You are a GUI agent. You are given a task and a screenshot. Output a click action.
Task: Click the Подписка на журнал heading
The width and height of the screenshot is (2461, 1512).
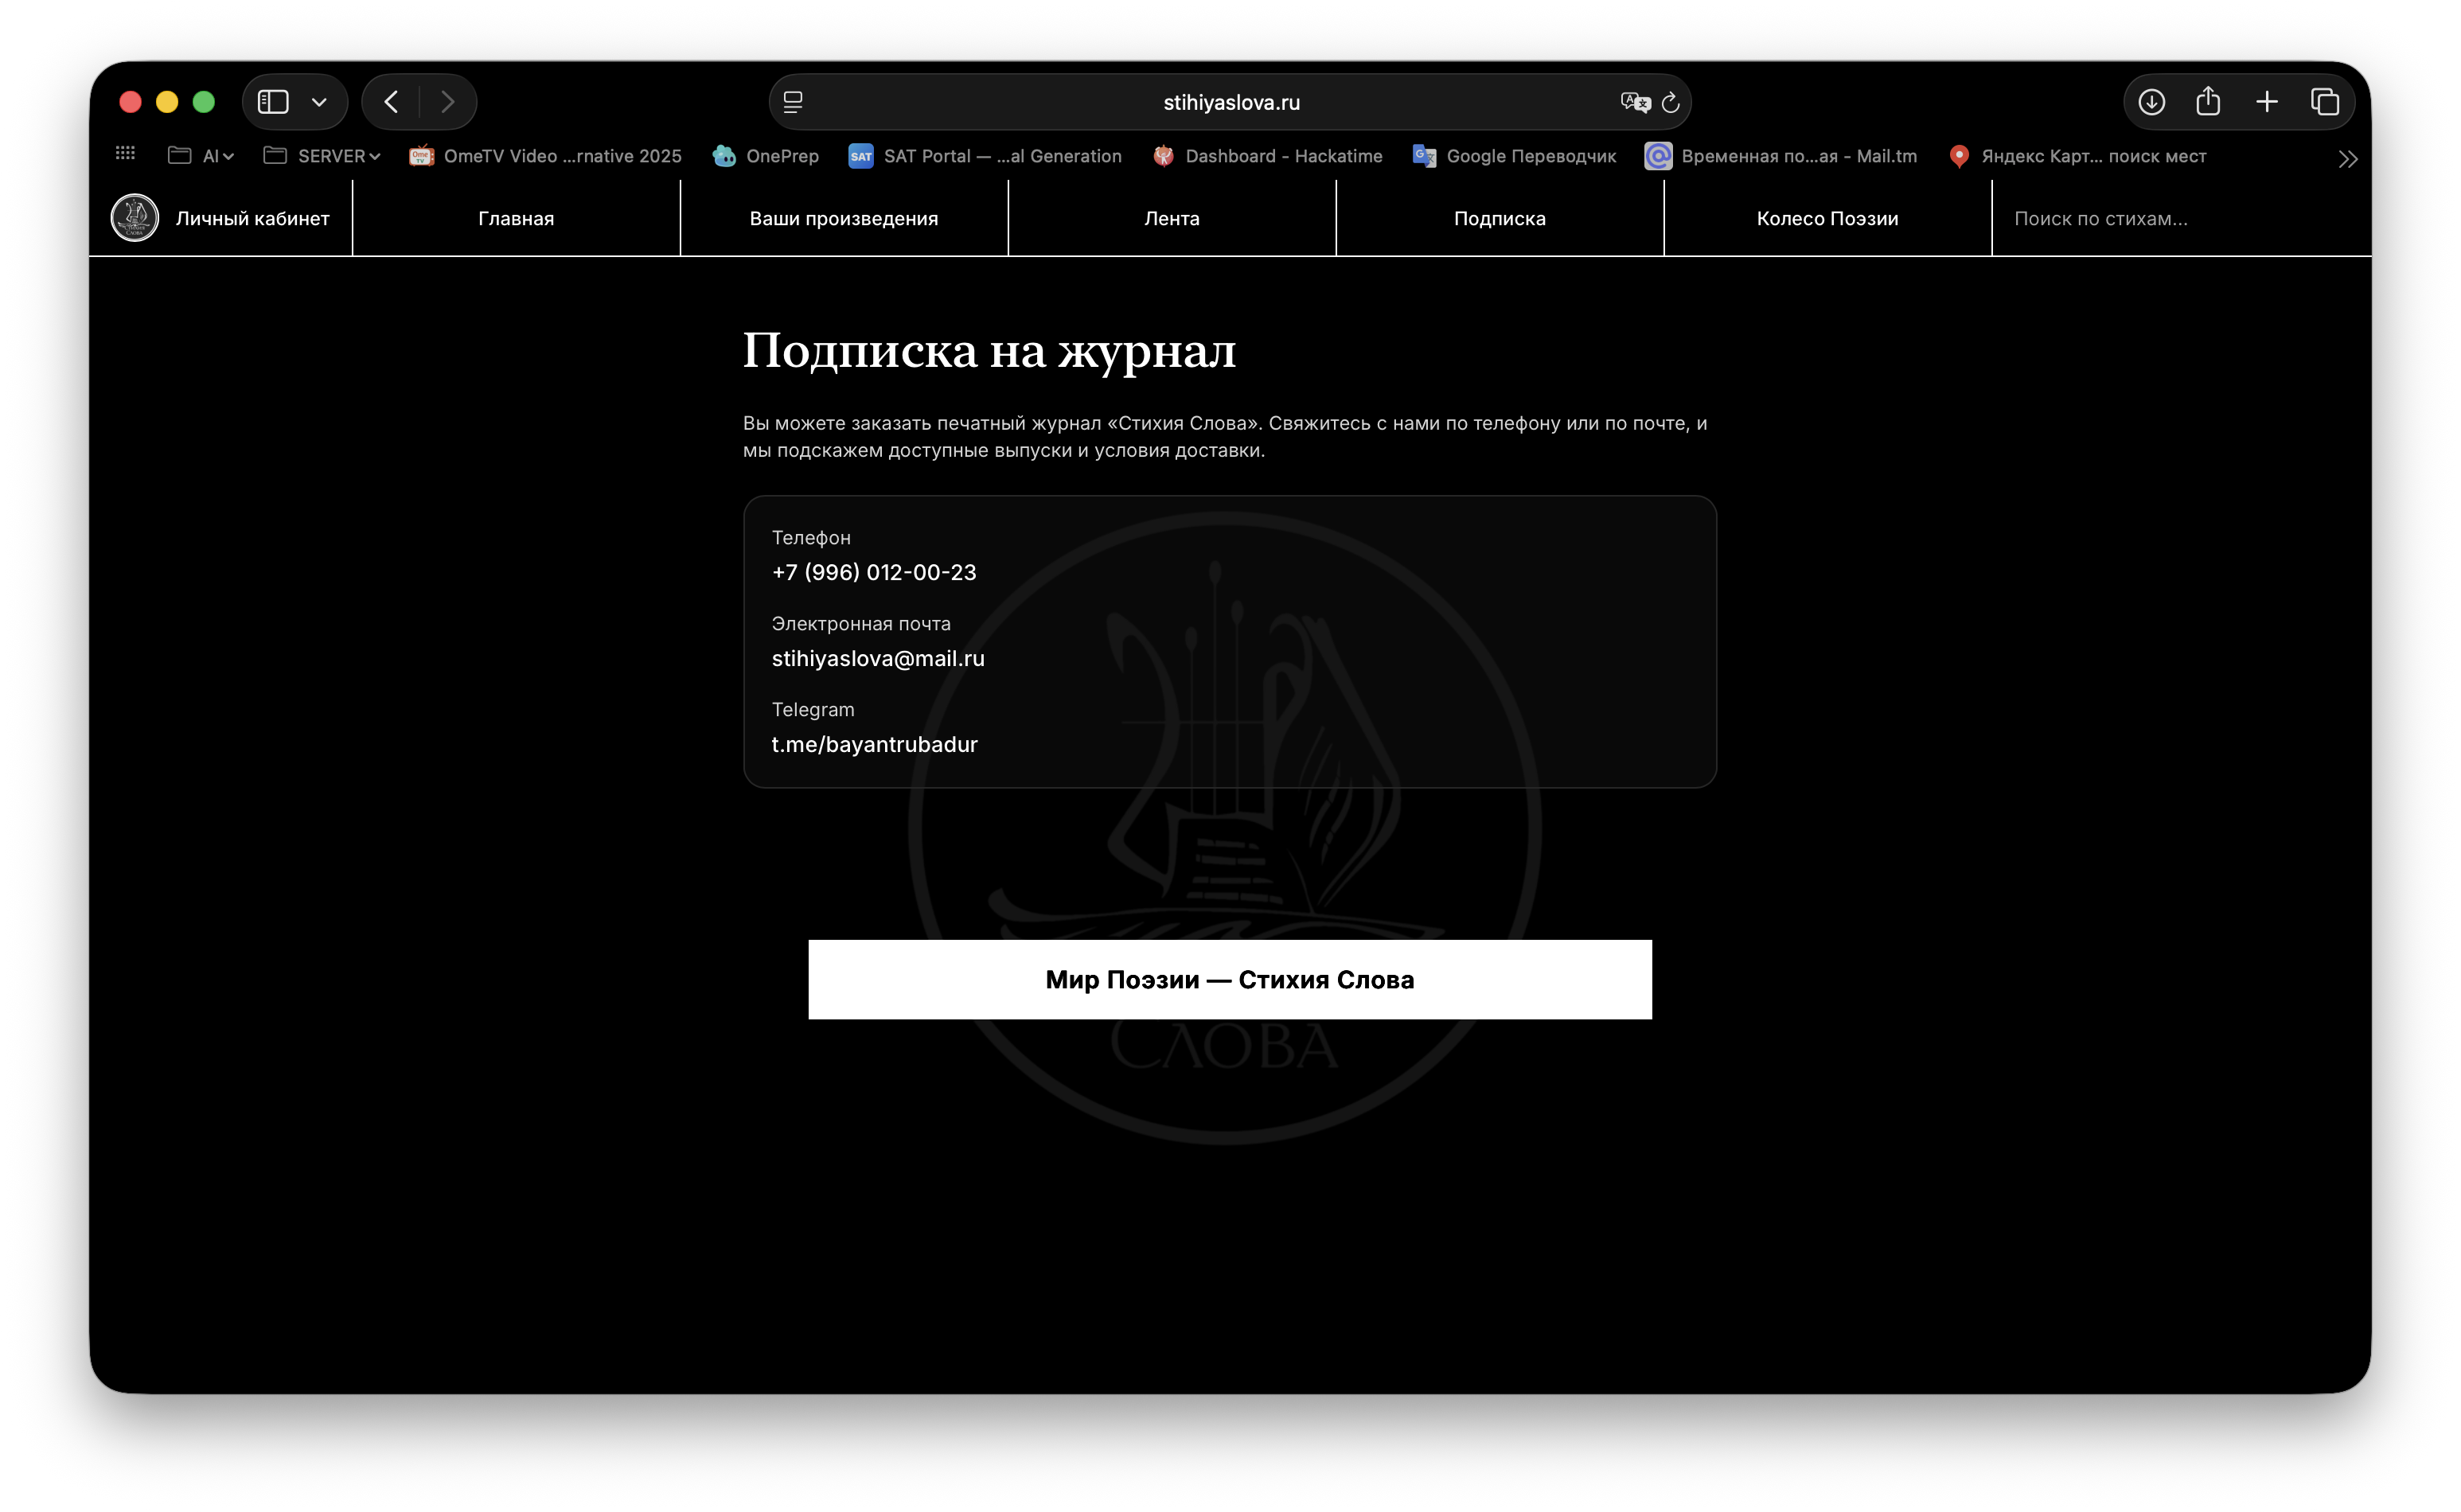coord(989,351)
